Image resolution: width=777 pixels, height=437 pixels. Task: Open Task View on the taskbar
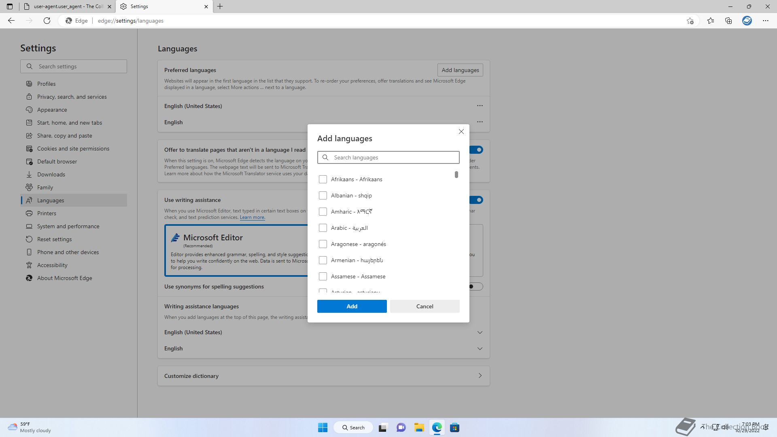coord(383,427)
